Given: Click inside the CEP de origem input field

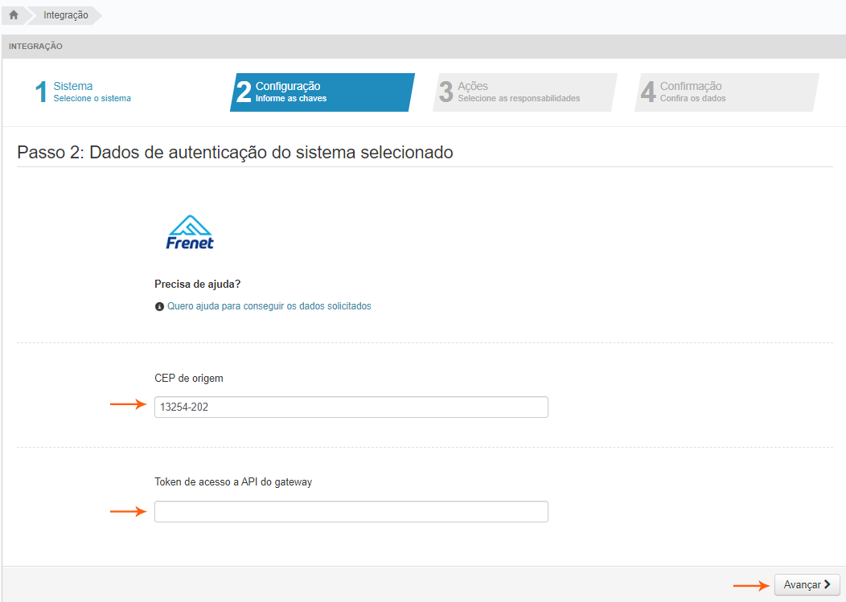Looking at the screenshot, I should (351, 407).
